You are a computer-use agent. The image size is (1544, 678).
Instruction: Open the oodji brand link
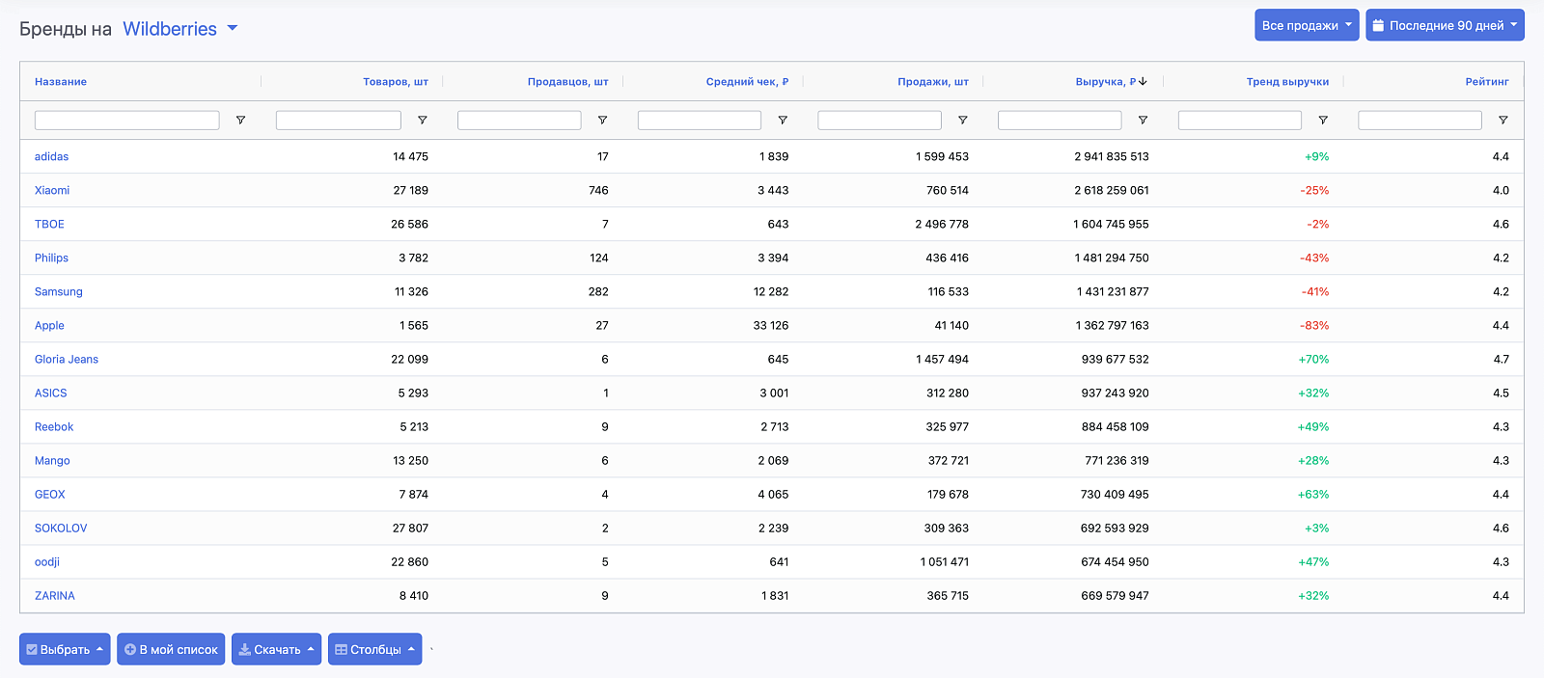point(47,561)
